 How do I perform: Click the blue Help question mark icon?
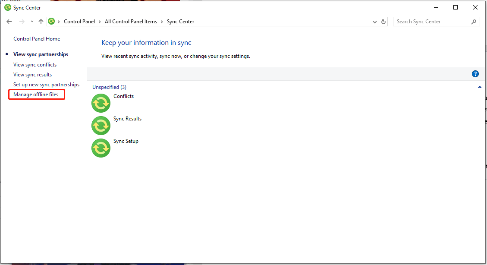click(475, 74)
